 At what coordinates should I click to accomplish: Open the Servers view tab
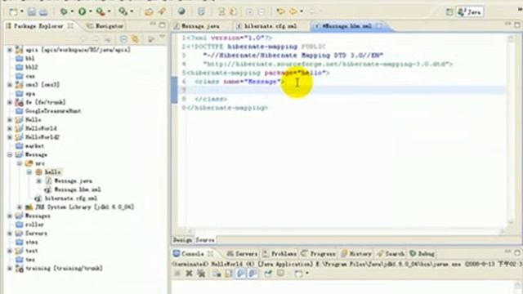242,254
